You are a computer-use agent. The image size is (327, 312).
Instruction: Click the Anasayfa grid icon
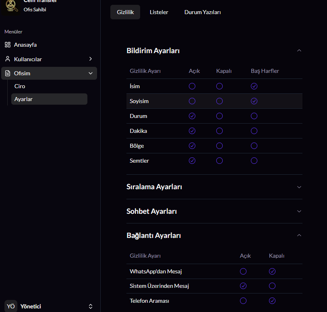7,45
